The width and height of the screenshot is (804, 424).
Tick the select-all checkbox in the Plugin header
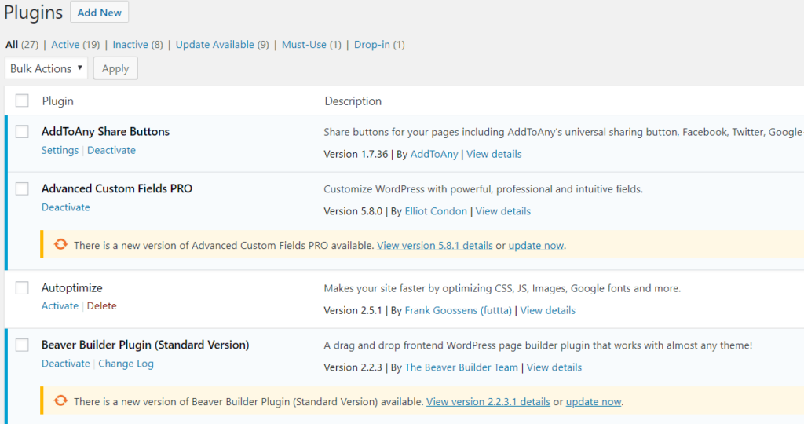(x=22, y=101)
